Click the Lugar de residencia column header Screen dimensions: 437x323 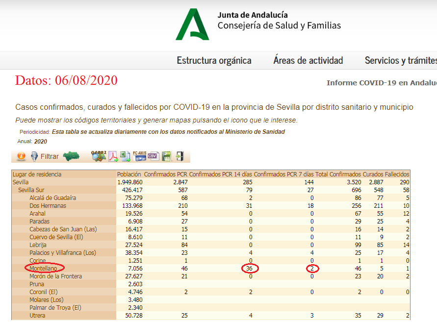37,174
